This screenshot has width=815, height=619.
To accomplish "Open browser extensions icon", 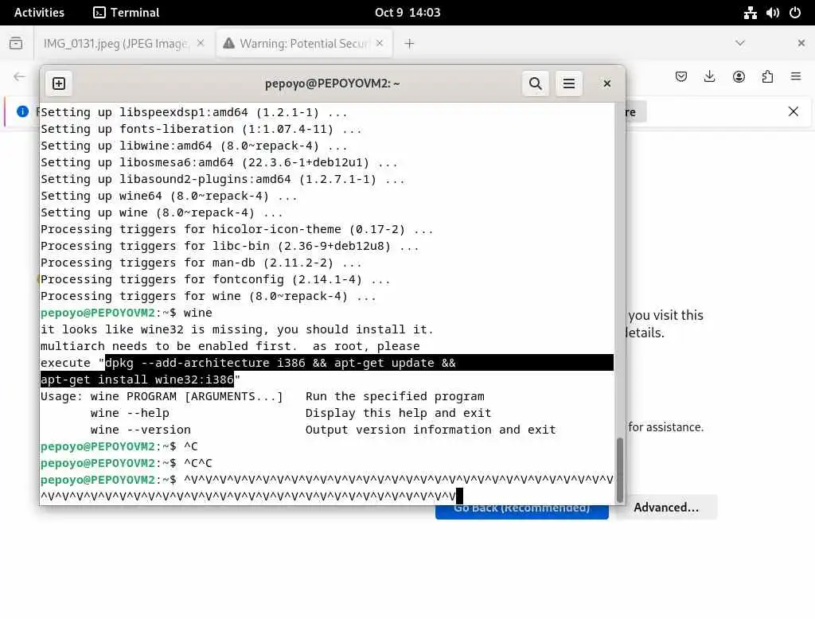I will [767, 77].
